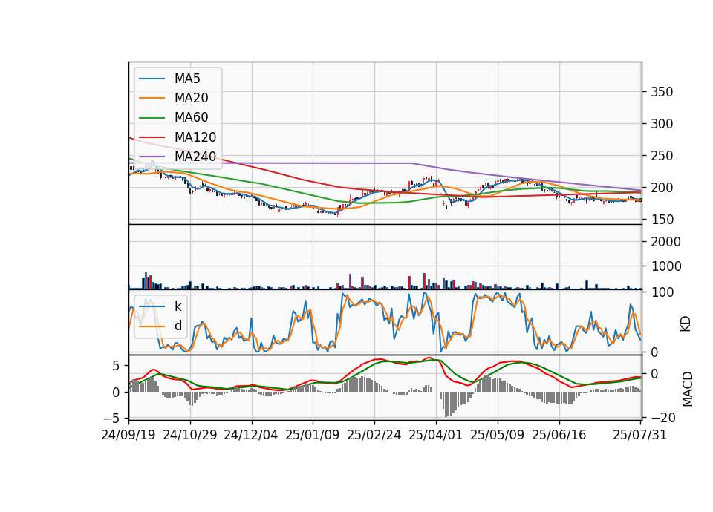Click the 2000 volume axis label
This screenshot has width=713, height=512.
point(665,242)
